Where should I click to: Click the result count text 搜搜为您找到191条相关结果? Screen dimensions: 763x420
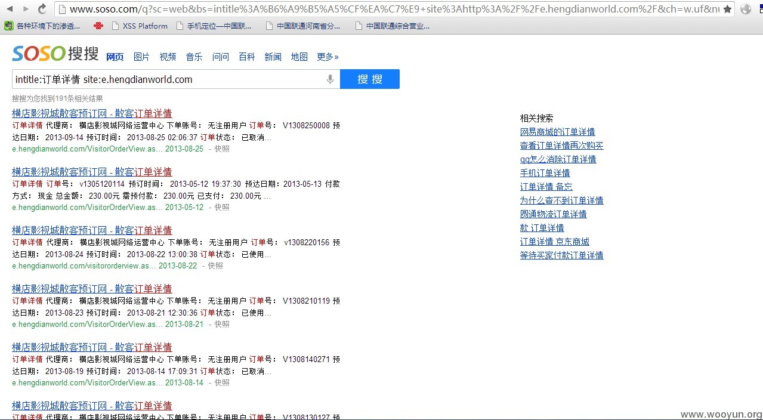[57, 98]
